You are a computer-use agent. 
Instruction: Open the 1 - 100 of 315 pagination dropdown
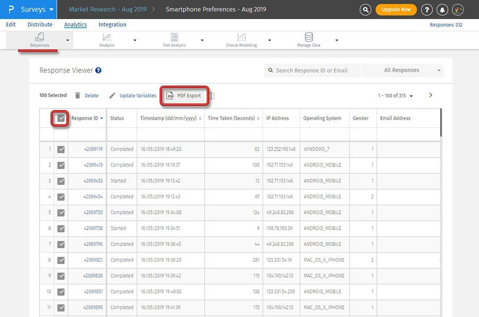point(395,96)
